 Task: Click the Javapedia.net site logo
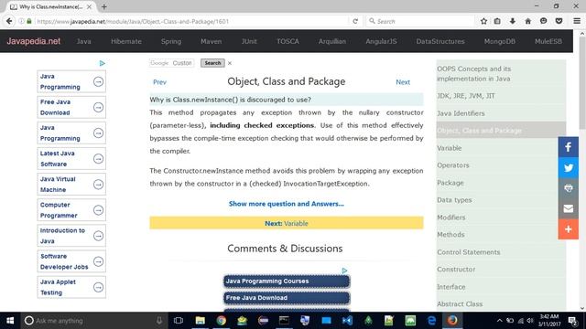pyautogui.click(x=34, y=41)
